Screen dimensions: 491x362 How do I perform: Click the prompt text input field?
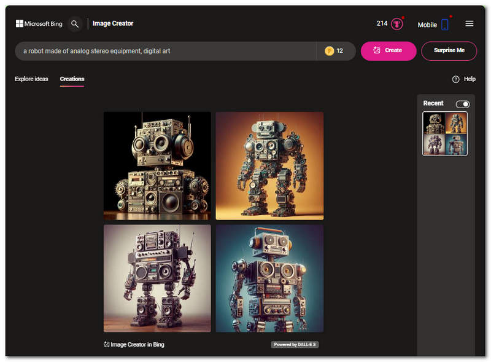click(166, 51)
